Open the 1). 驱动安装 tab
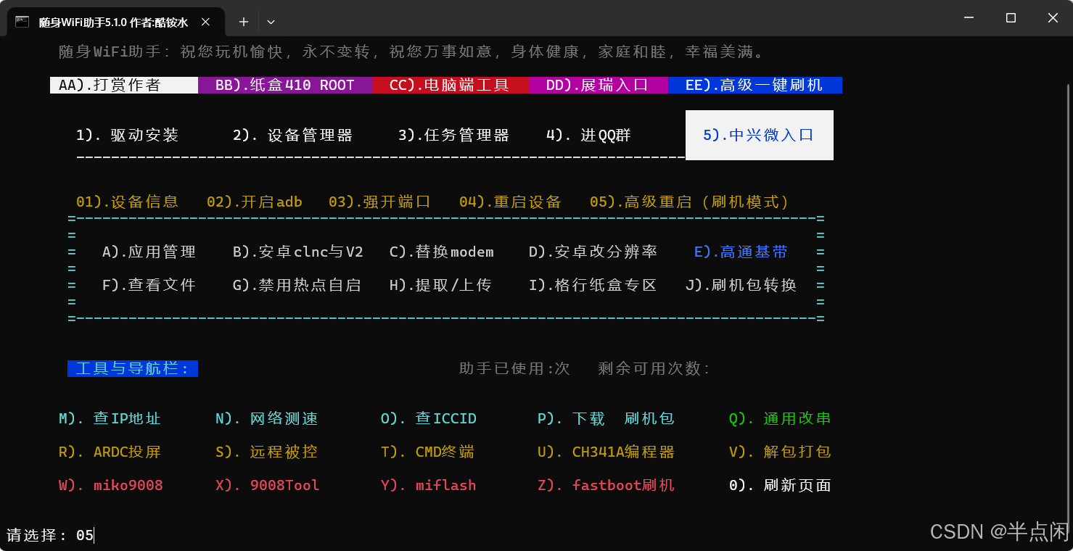Viewport: 1073px width, 551px height. point(128,135)
